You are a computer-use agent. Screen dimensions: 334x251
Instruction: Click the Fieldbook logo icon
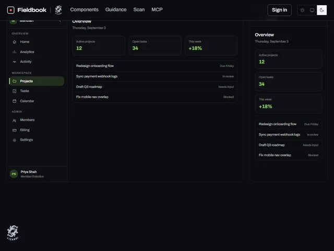tap(10, 10)
